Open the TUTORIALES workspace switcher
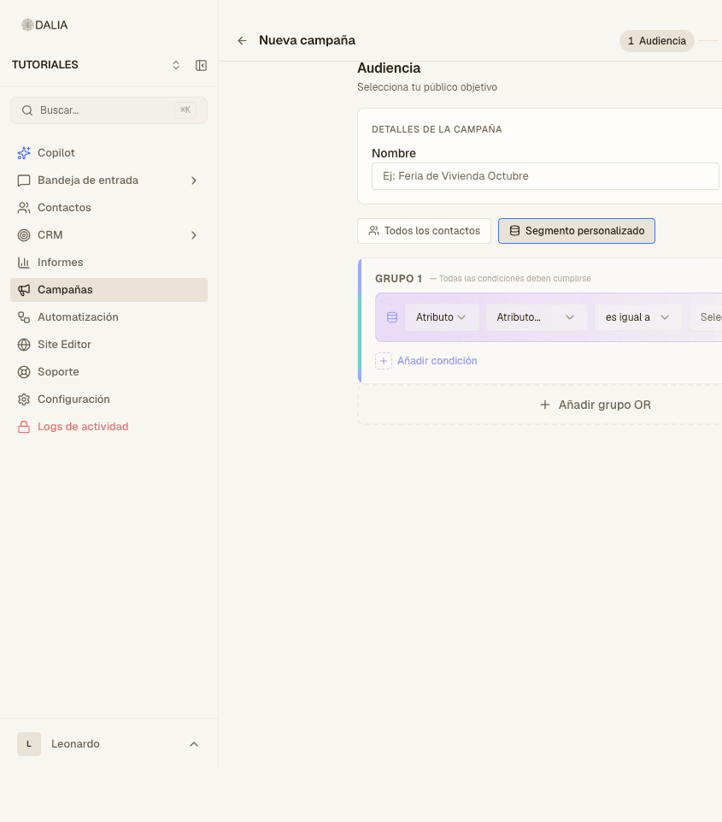This screenshot has height=822, width=722. coord(176,65)
